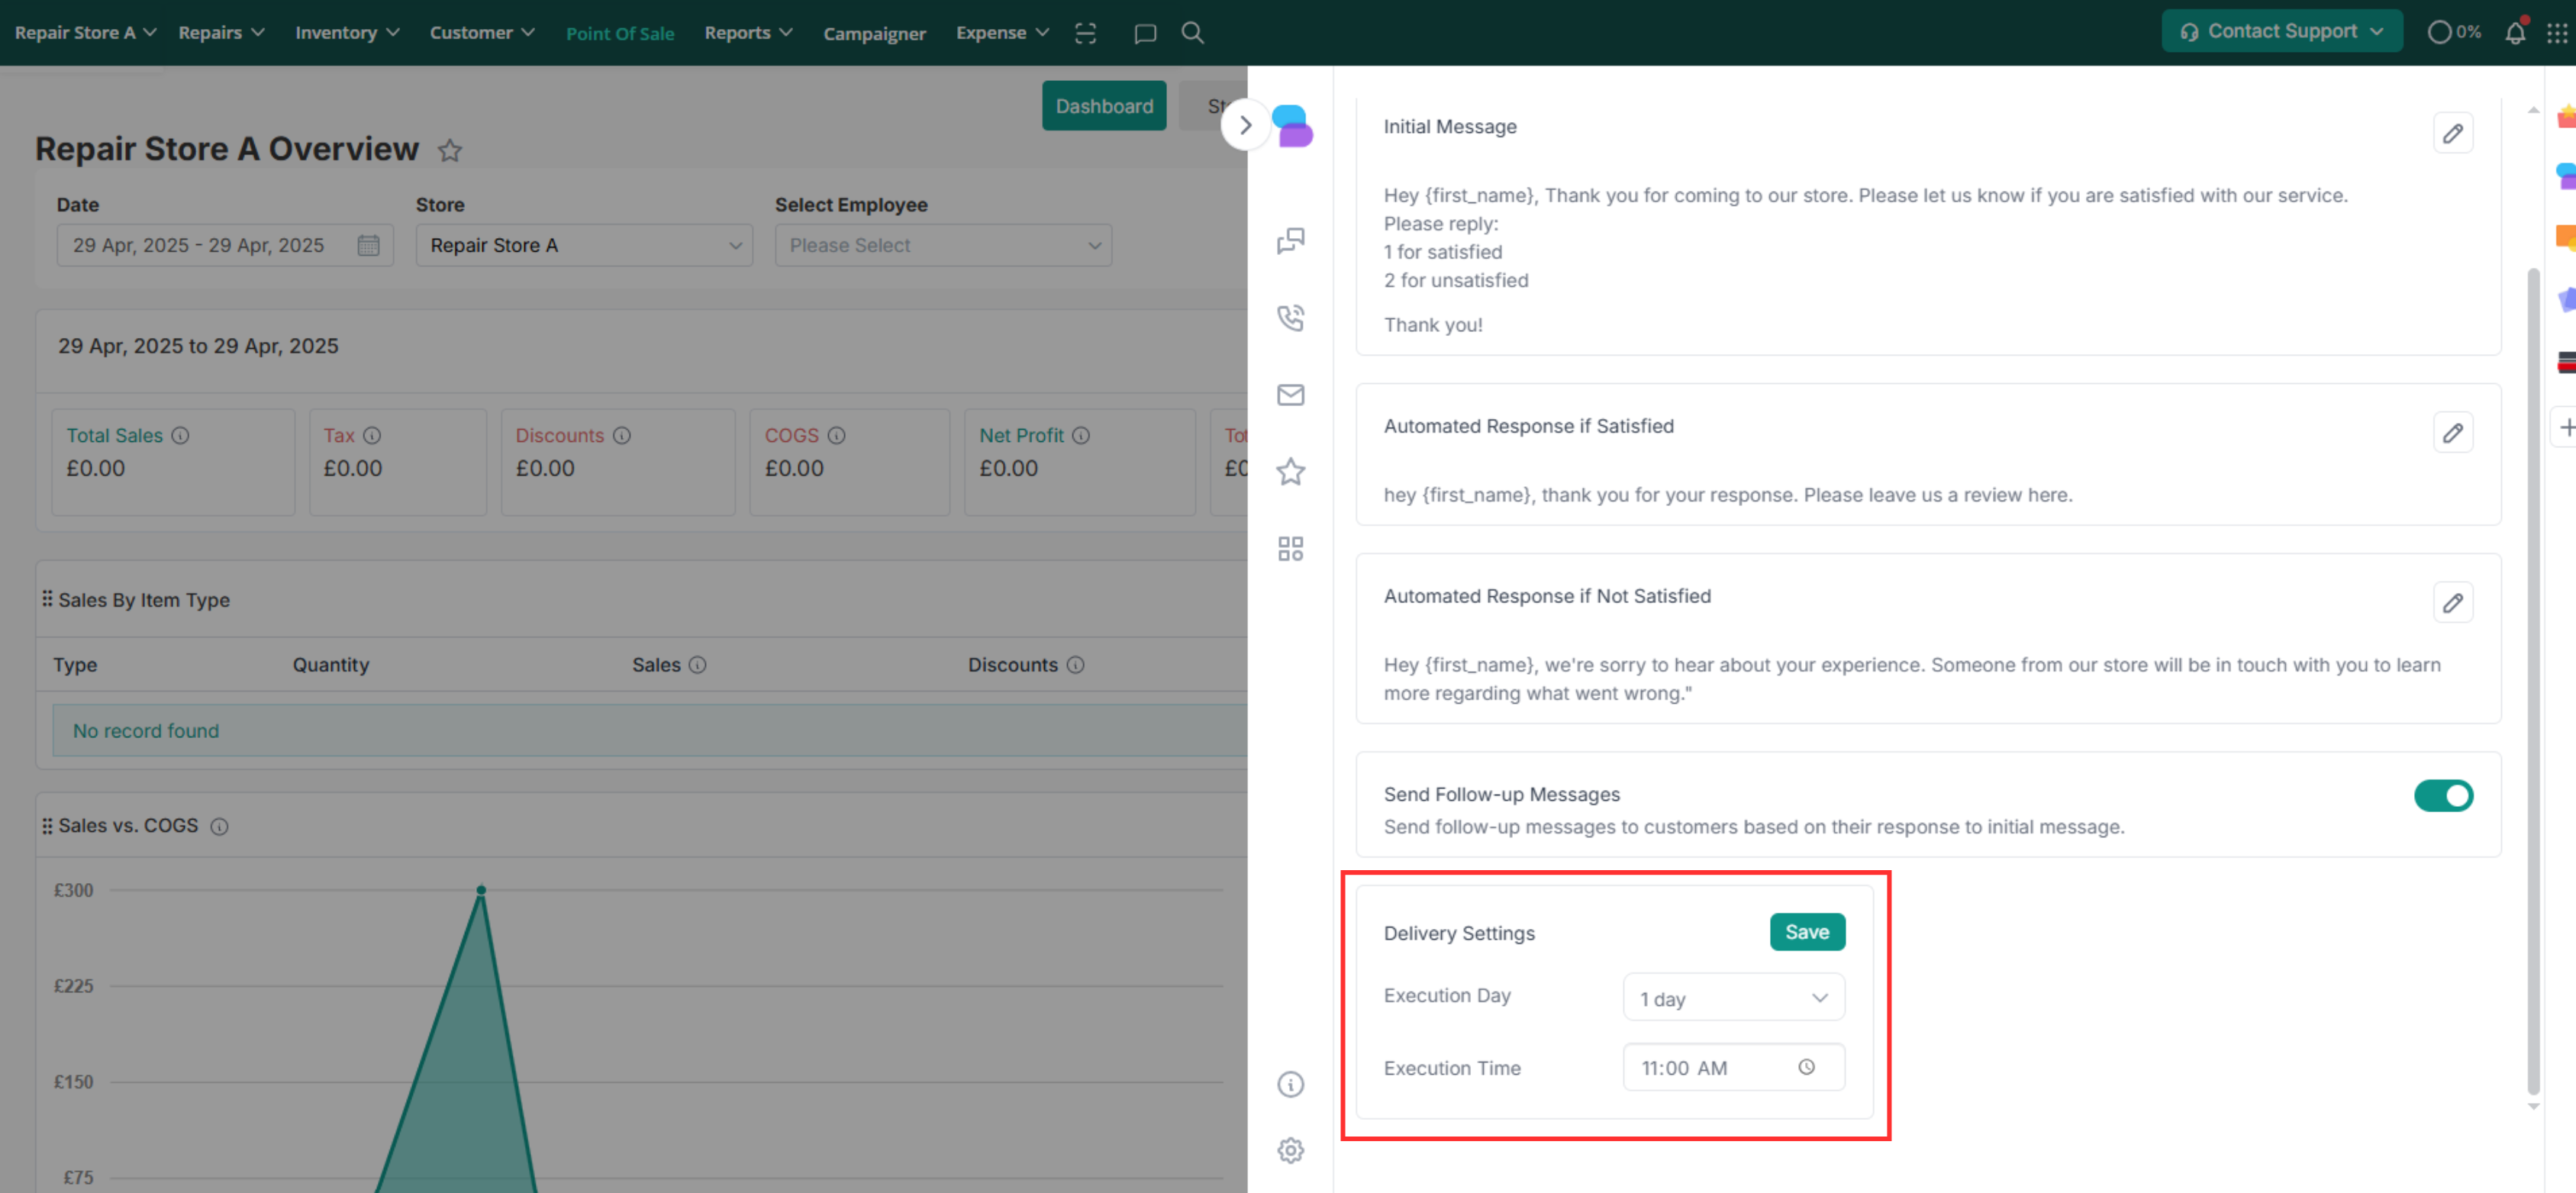Edit Automated Response if Satisfied message
This screenshot has height=1193, width=2576.
(2452, 433)
